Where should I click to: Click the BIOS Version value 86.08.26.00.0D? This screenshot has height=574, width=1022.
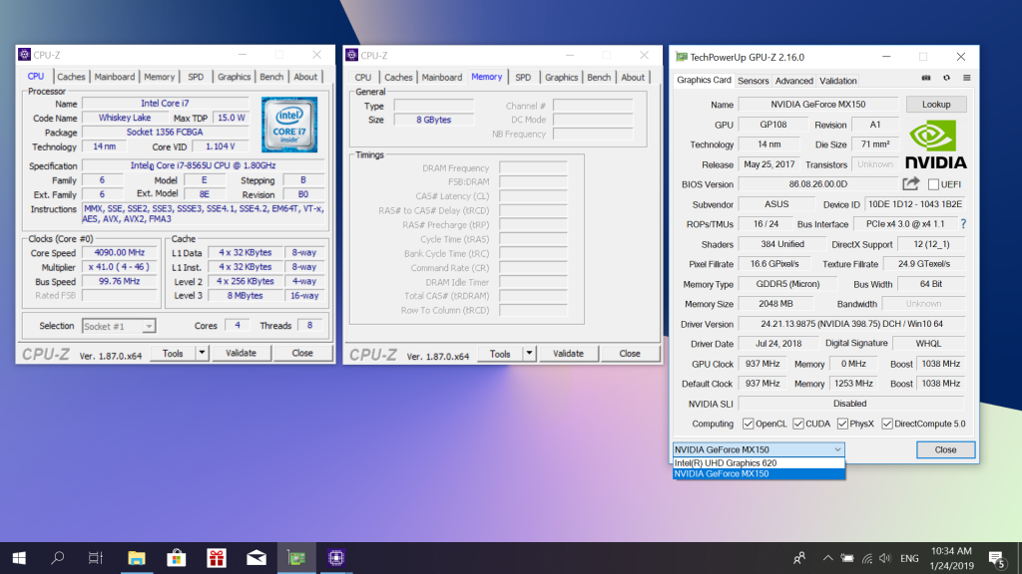[x=818, y=184]
